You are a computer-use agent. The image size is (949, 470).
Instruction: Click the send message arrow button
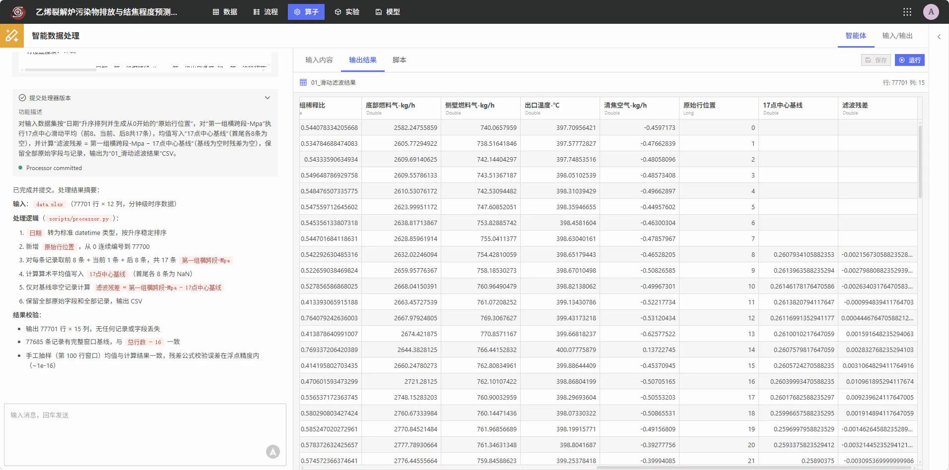[273, 452]
